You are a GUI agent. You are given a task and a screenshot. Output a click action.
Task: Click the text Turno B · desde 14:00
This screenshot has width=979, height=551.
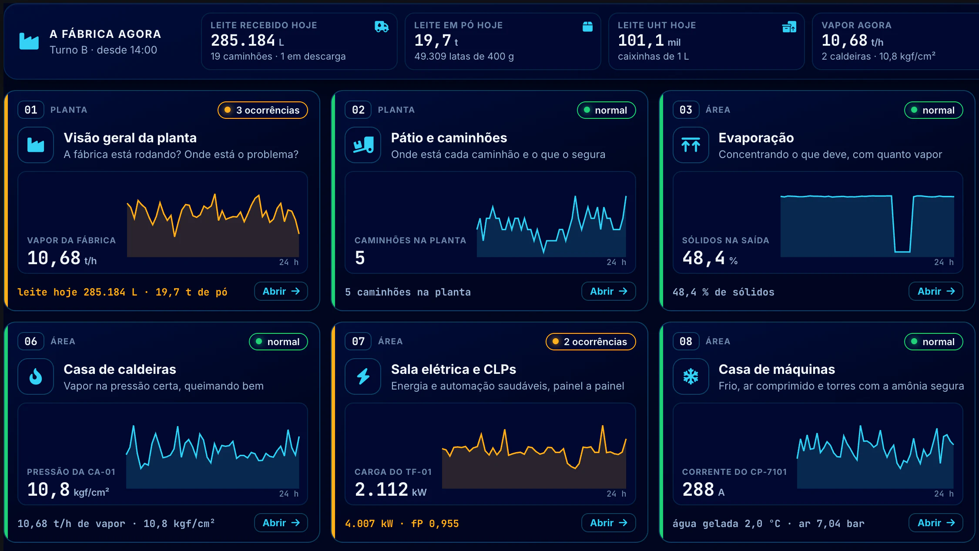103,50
